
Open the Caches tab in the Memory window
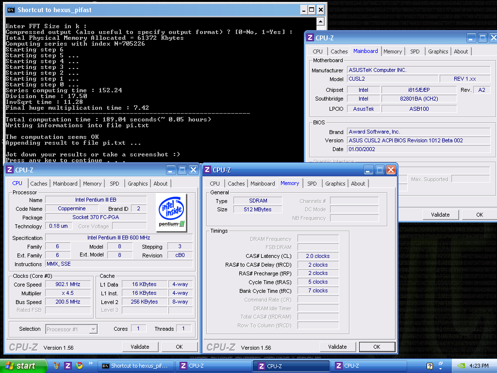pos(236,184)
